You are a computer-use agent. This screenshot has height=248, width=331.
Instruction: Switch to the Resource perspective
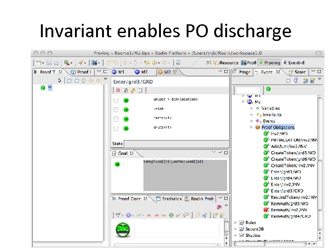[x=226, y=63]
